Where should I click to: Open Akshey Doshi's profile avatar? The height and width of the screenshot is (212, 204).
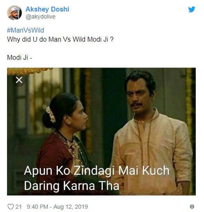[14, 13]
